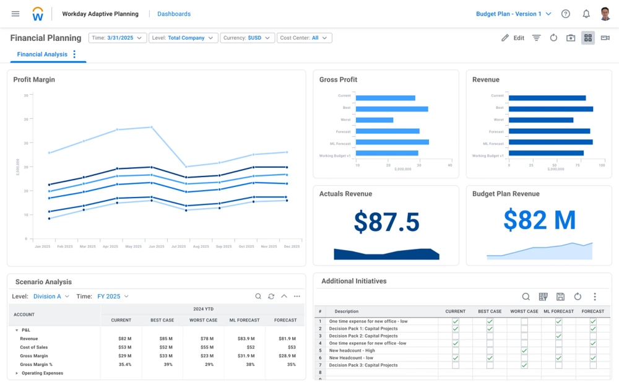Image resolution: width=619 pixels, height=387 pixels.
Task: Open the Division A level dropdown
Action: 51,297
